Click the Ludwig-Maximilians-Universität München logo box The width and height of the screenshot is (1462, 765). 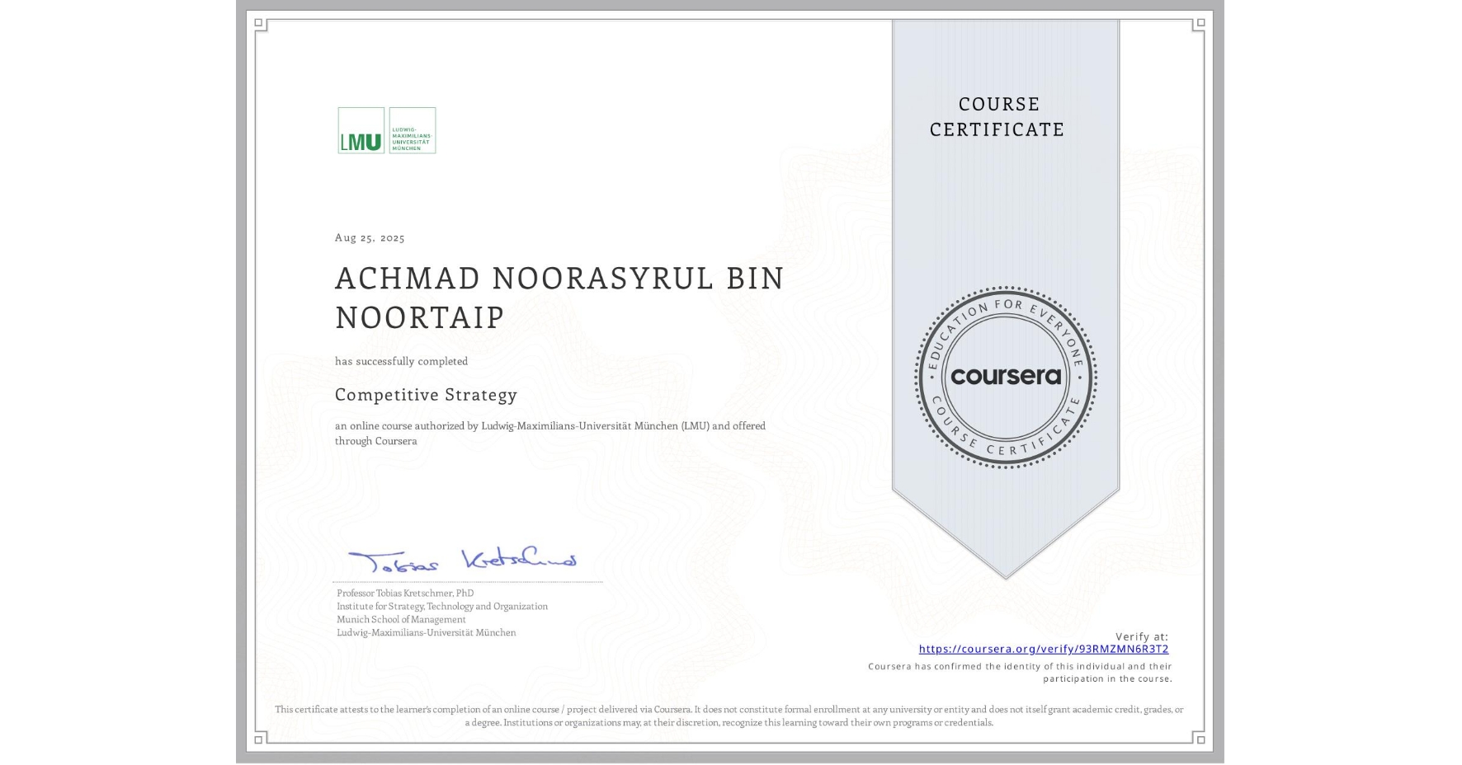(412, 130)
